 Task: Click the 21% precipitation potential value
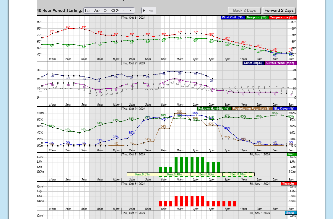(x=227, y=137)
